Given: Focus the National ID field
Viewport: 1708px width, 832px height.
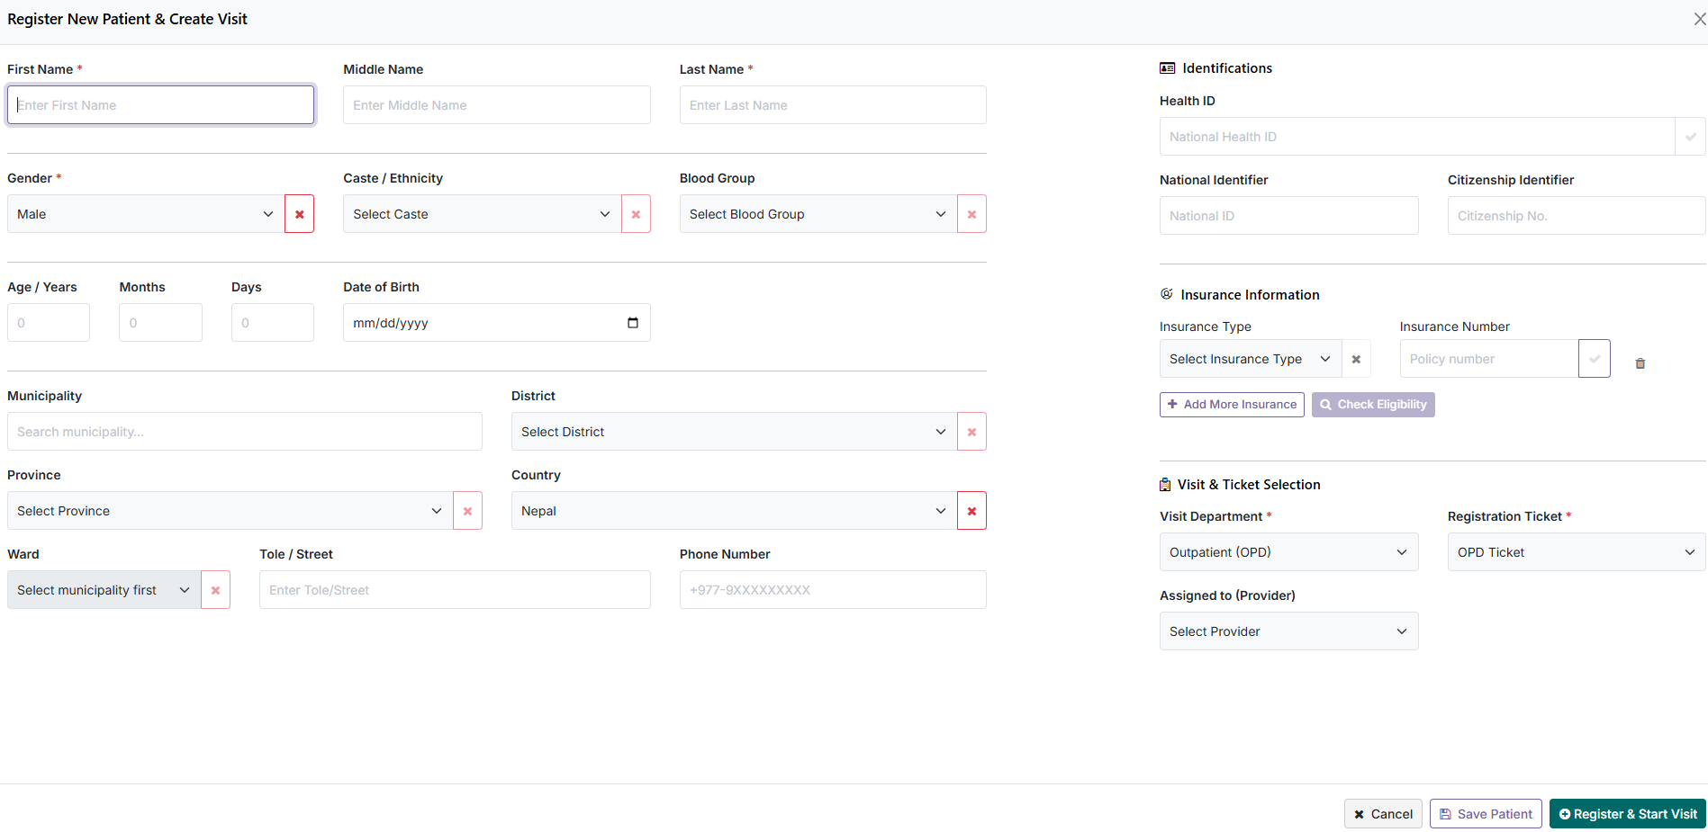Looking at the screenshot, I should 1288,216.
